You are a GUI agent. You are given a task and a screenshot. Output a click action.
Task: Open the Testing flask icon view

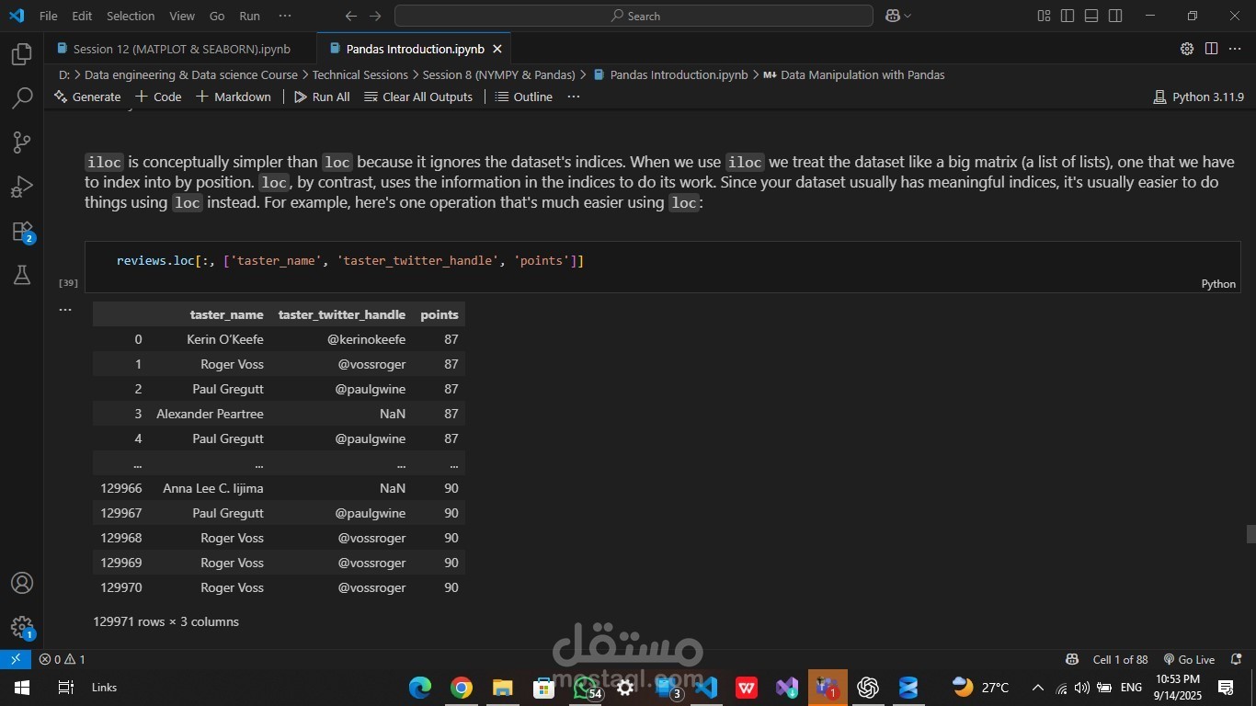click(x=22, y=274)
